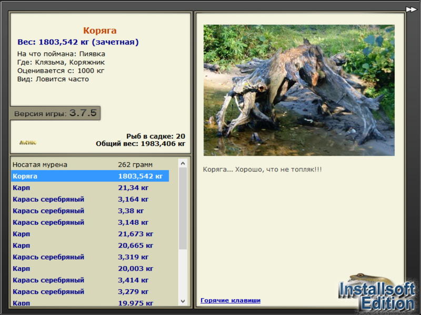
Task: Select the Карп 19,975 кг row
Action: pos(90,302)
